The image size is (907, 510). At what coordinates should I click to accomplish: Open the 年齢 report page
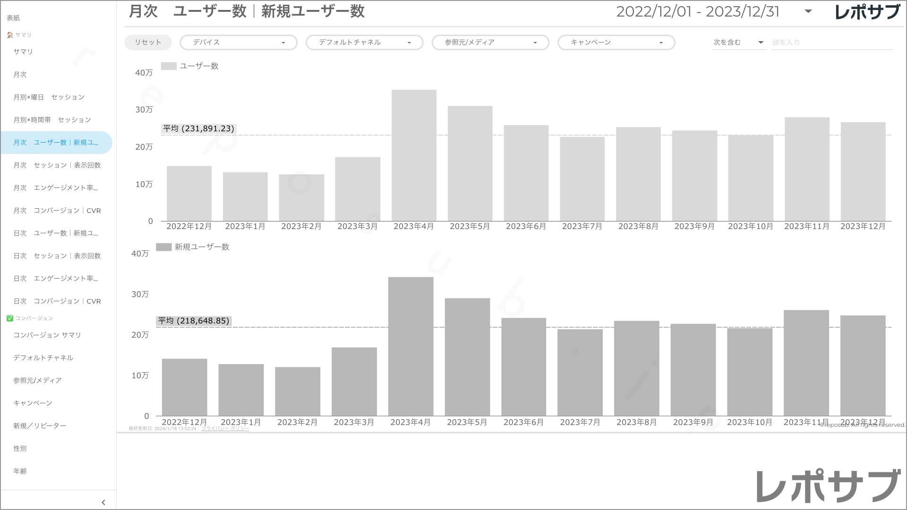20,471
